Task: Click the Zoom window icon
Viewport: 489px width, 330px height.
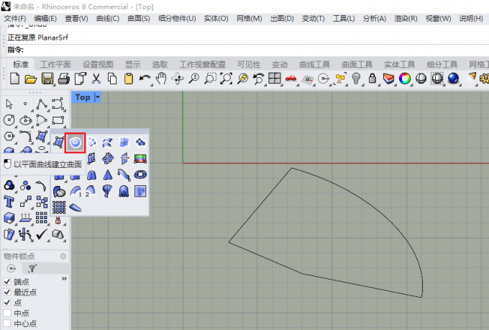Action: (x=210, y=79)
